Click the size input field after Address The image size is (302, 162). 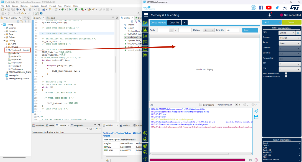pos(185,30)
